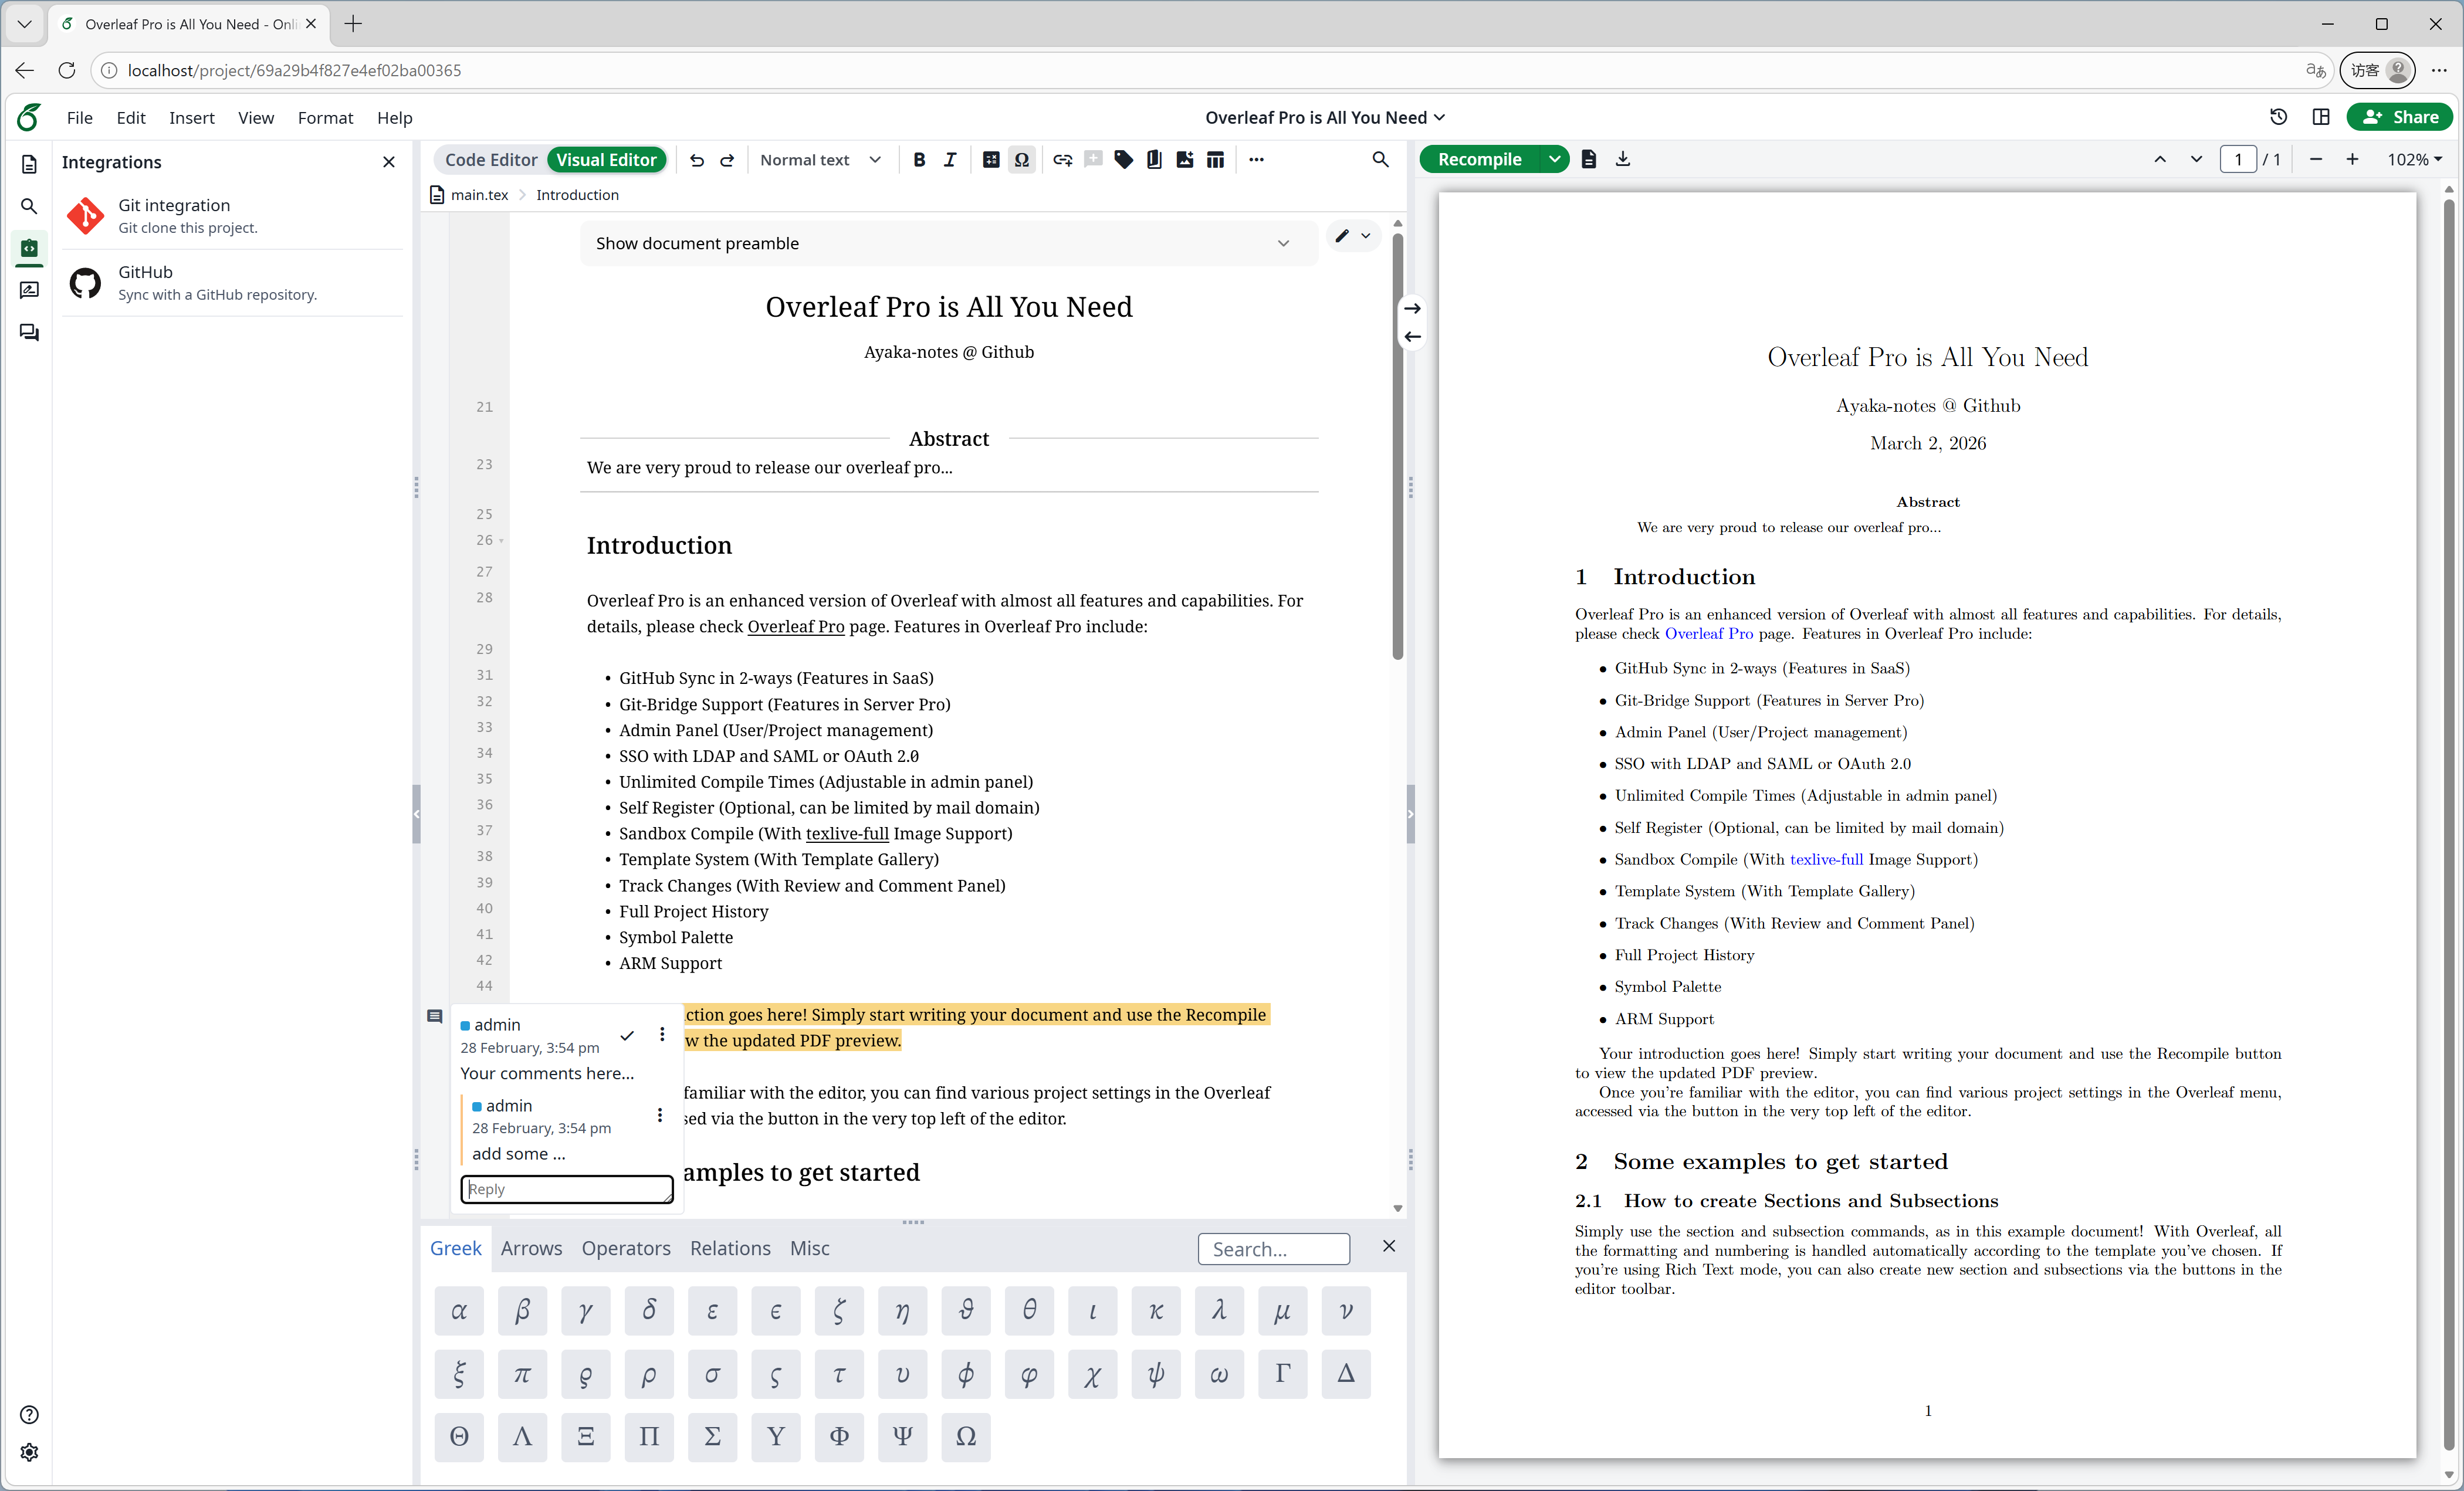Open the Recompile options dropdown arrow
Image resolution: width=2464 pixels, height=1491 pixels.
1553,160
